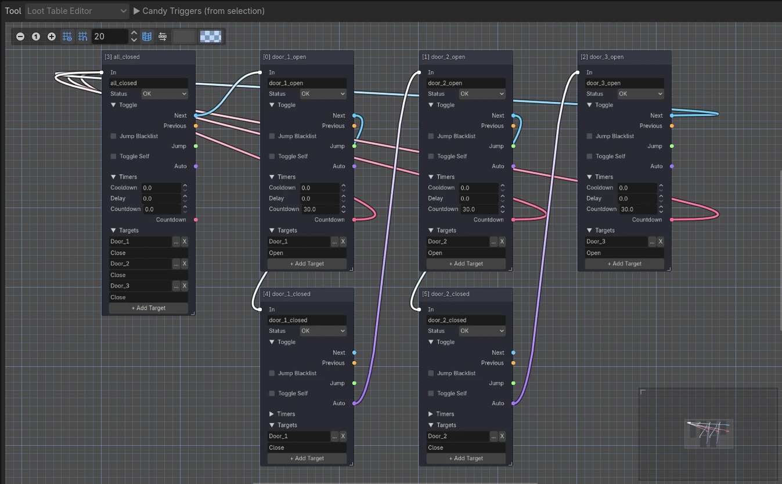Browse Door_1 target in door_1_closed via ellipsis
The height and width of the screenshot is (484, 782).
[334, 436]
